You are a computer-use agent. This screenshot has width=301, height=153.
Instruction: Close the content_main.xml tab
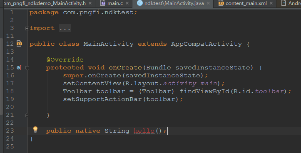271,3
